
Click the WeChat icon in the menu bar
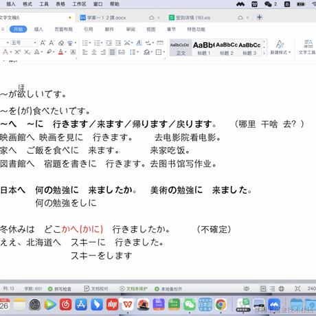(x=268, y=4)
